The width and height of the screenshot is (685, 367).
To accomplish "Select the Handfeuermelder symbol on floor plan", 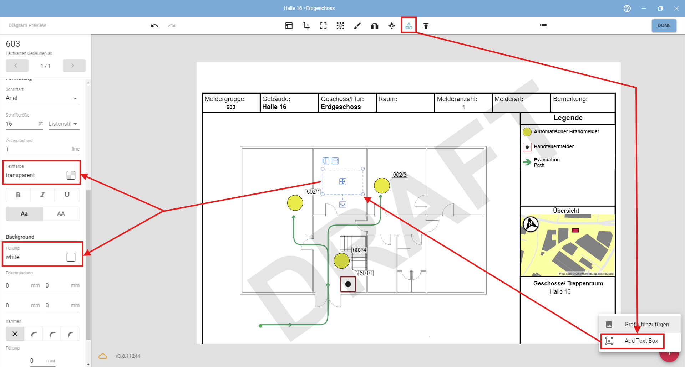I will click(x=348, y=284).
